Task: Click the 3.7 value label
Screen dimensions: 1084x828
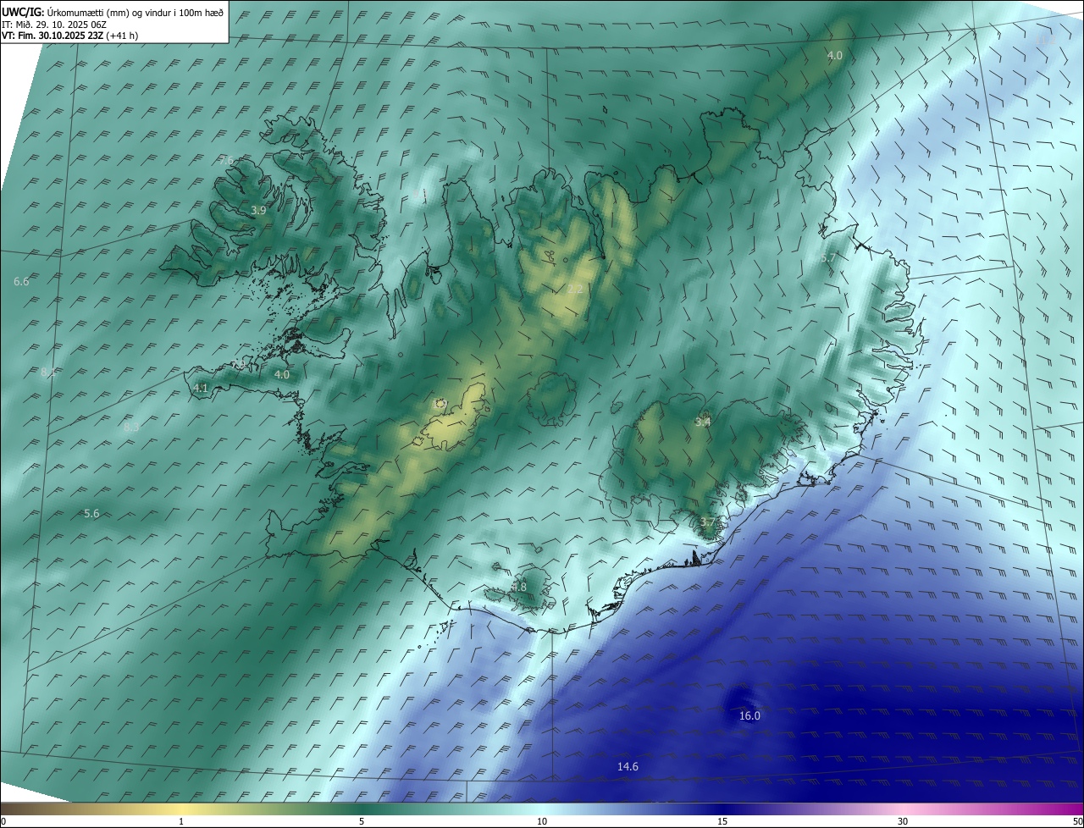Action: pyautogui.click(x=707, y=522)
